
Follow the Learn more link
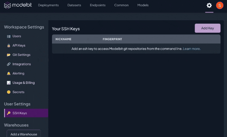(192, 49)
